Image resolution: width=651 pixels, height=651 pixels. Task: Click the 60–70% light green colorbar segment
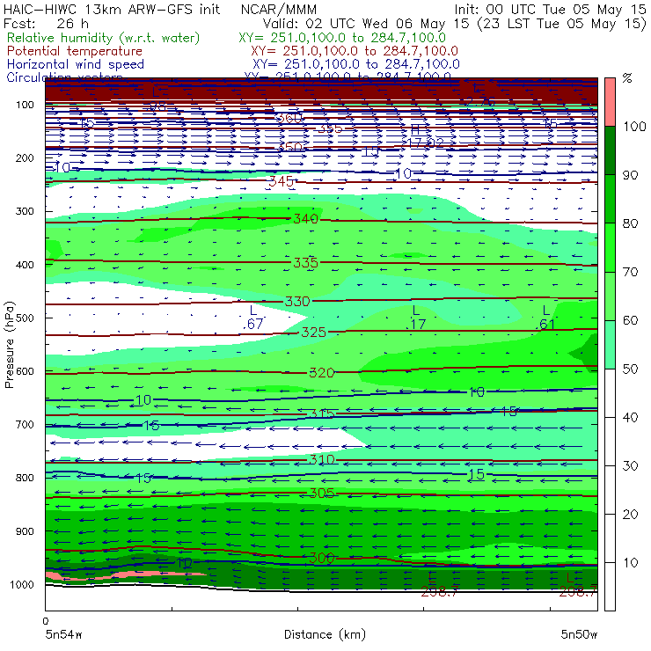tap(610, 296)
